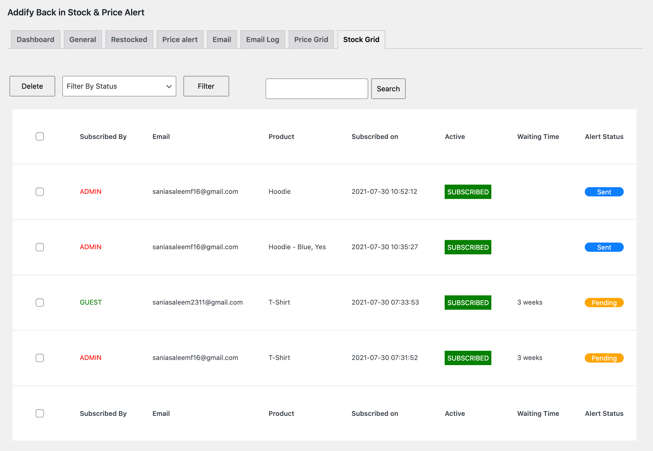Select the checkbox on the GUEST T-Shirt row
This screenshot has width=653, height=451.
(40, 302)
